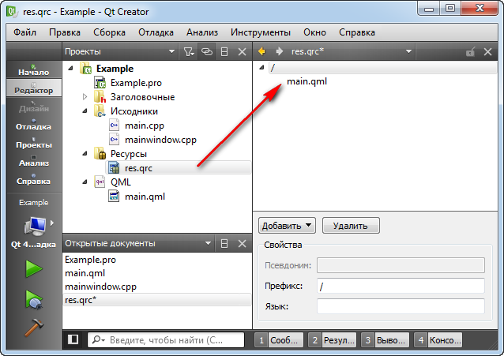Open the filter tree funnel icon
This screenshot has width=504, height=356.
(189, 51)
